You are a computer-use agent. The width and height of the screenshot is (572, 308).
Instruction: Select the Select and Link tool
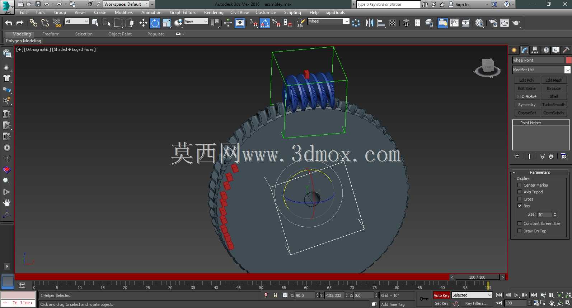tap(33, 23)
